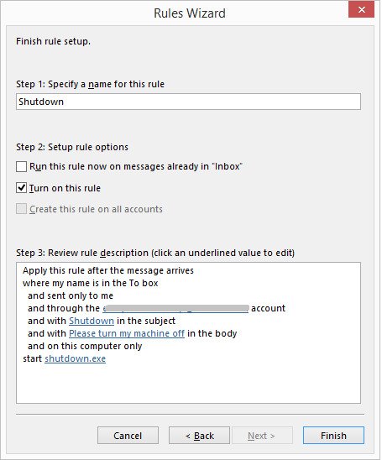Close the Rules Wizard dialog
Image resolution: width=382 pixels, height=460 pixels.
(x=361, y=10)
